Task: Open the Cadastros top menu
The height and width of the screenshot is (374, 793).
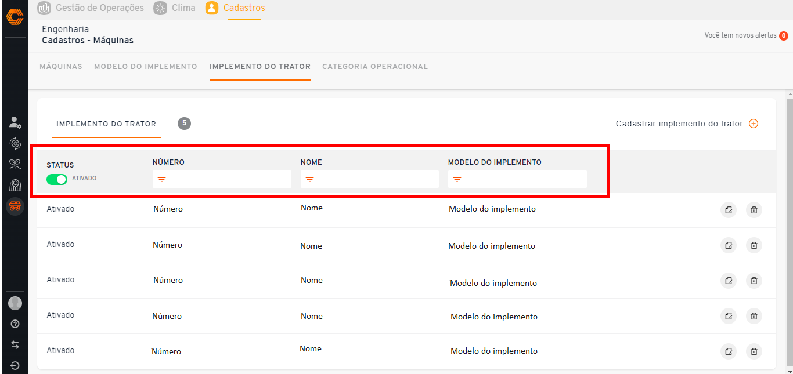Action: [235, 8]
